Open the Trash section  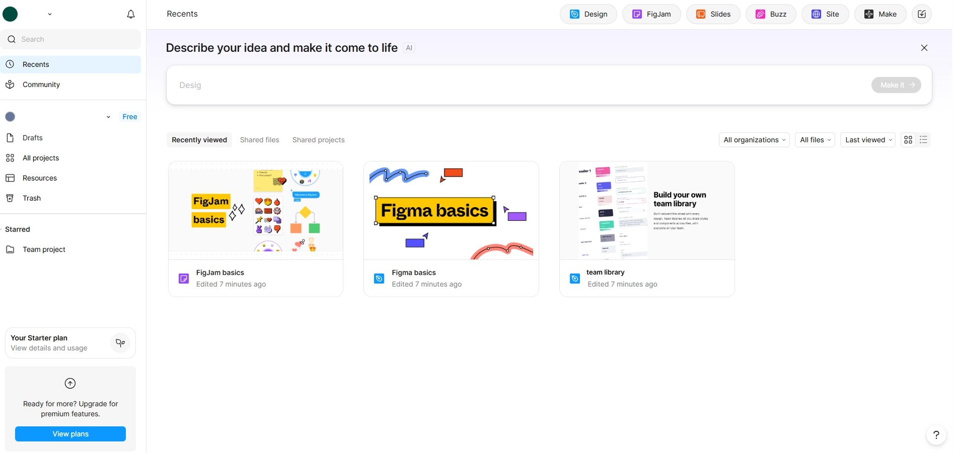(x=31, y=198)
